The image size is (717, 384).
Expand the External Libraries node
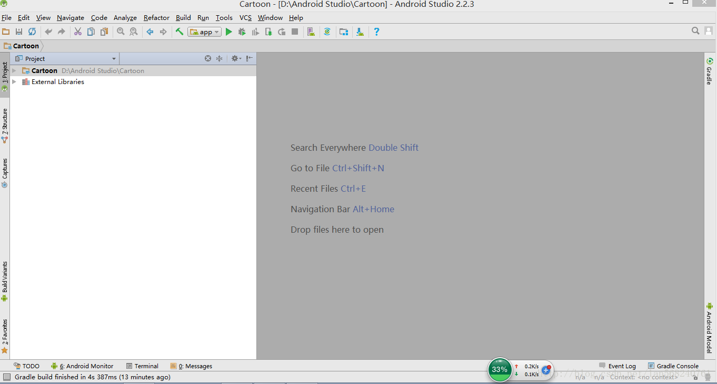point(14,81)
